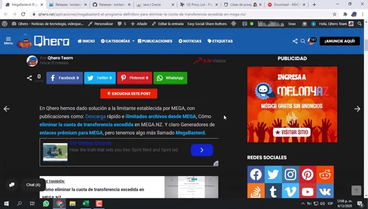Open the hamburger Menu icon
The width and height of the screenshot is (368, 209).
pos(8,41)
